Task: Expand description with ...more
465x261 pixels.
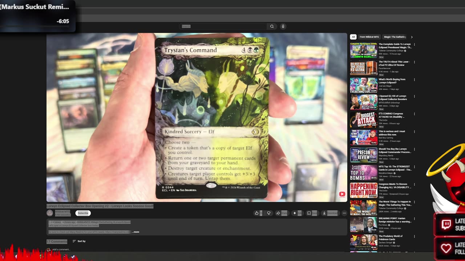Action: click(136, 232)
